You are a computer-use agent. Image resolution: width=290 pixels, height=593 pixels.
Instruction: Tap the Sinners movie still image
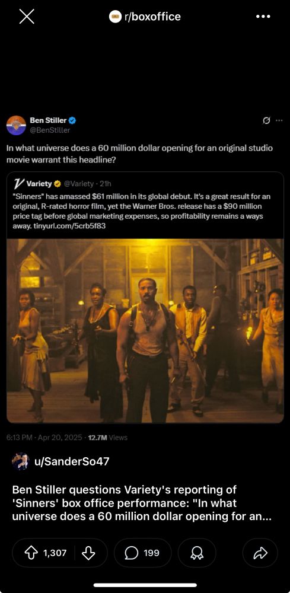(145, 330)
